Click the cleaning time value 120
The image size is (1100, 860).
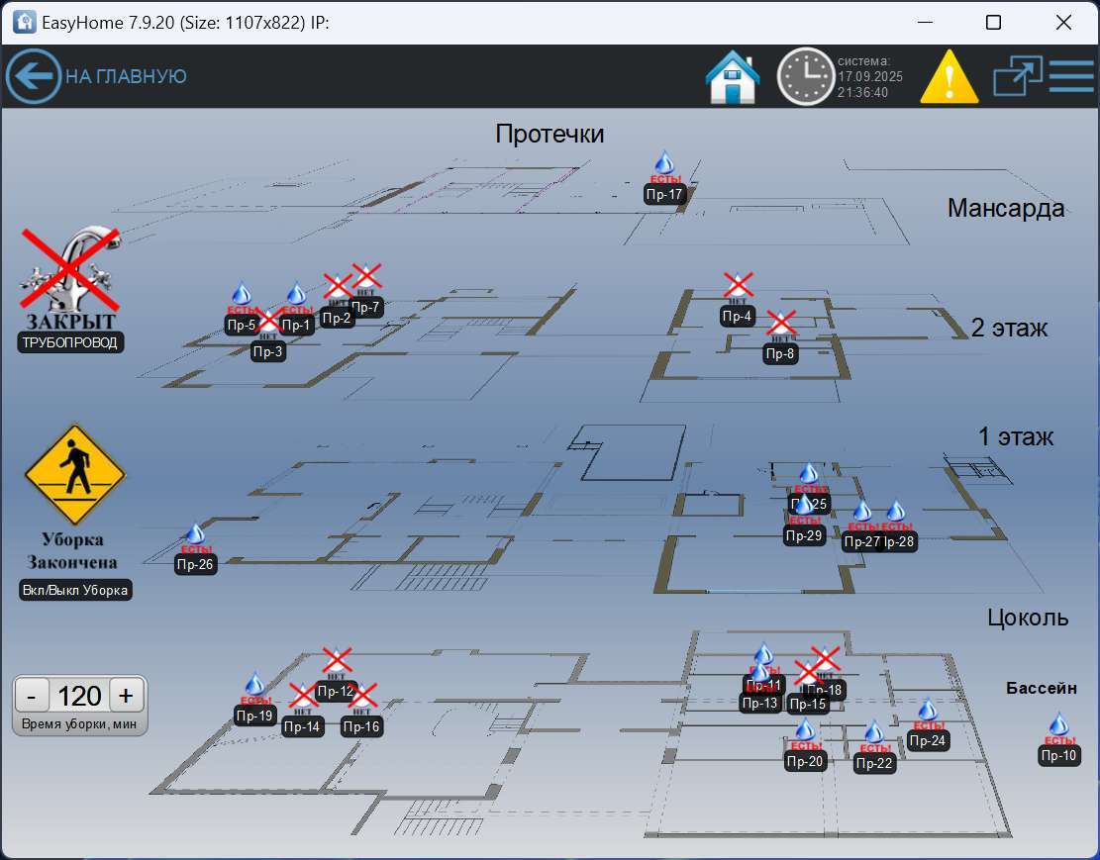[x=79, y=696]
